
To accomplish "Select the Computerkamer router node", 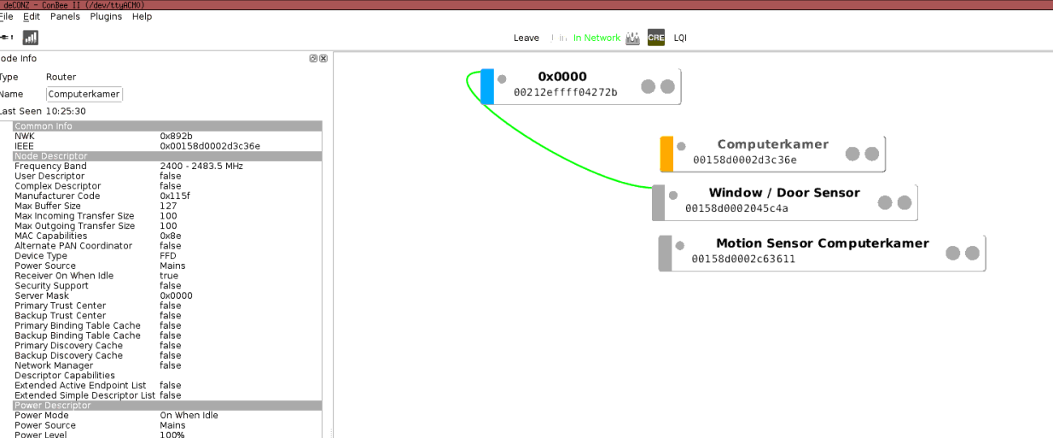I will coord(772,154).
